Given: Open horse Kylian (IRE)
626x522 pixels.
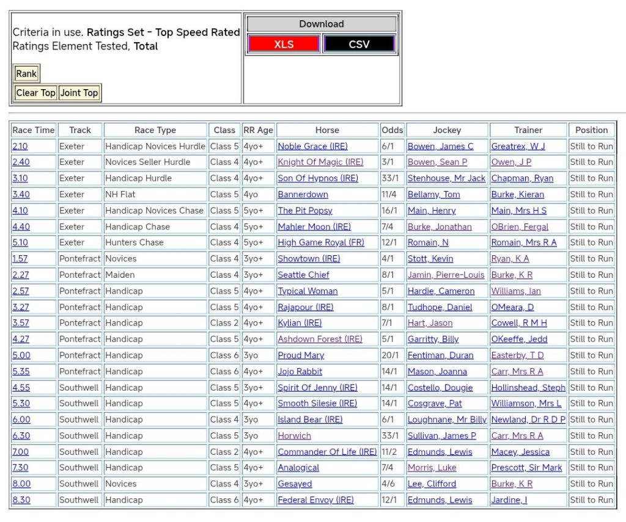Looking at the screenshot, I should [x=300, y=323].
